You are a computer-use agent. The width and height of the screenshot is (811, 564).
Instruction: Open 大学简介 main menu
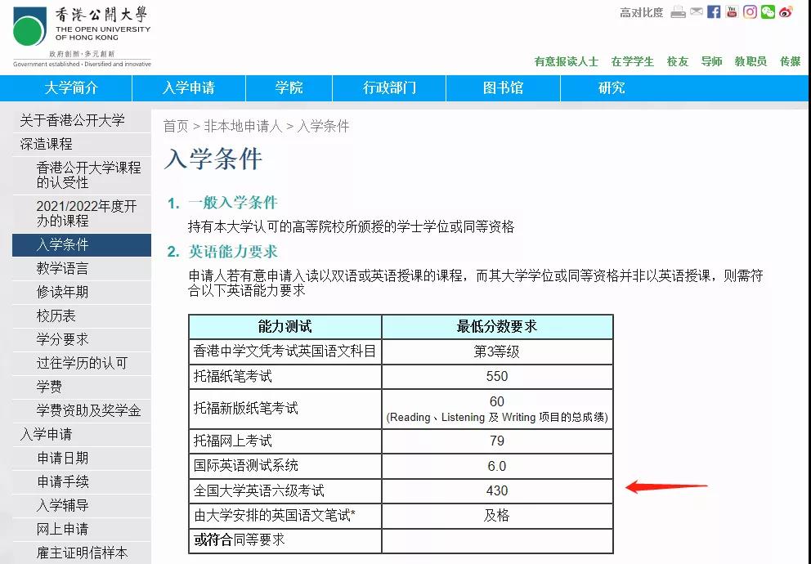tap(71, 88)
